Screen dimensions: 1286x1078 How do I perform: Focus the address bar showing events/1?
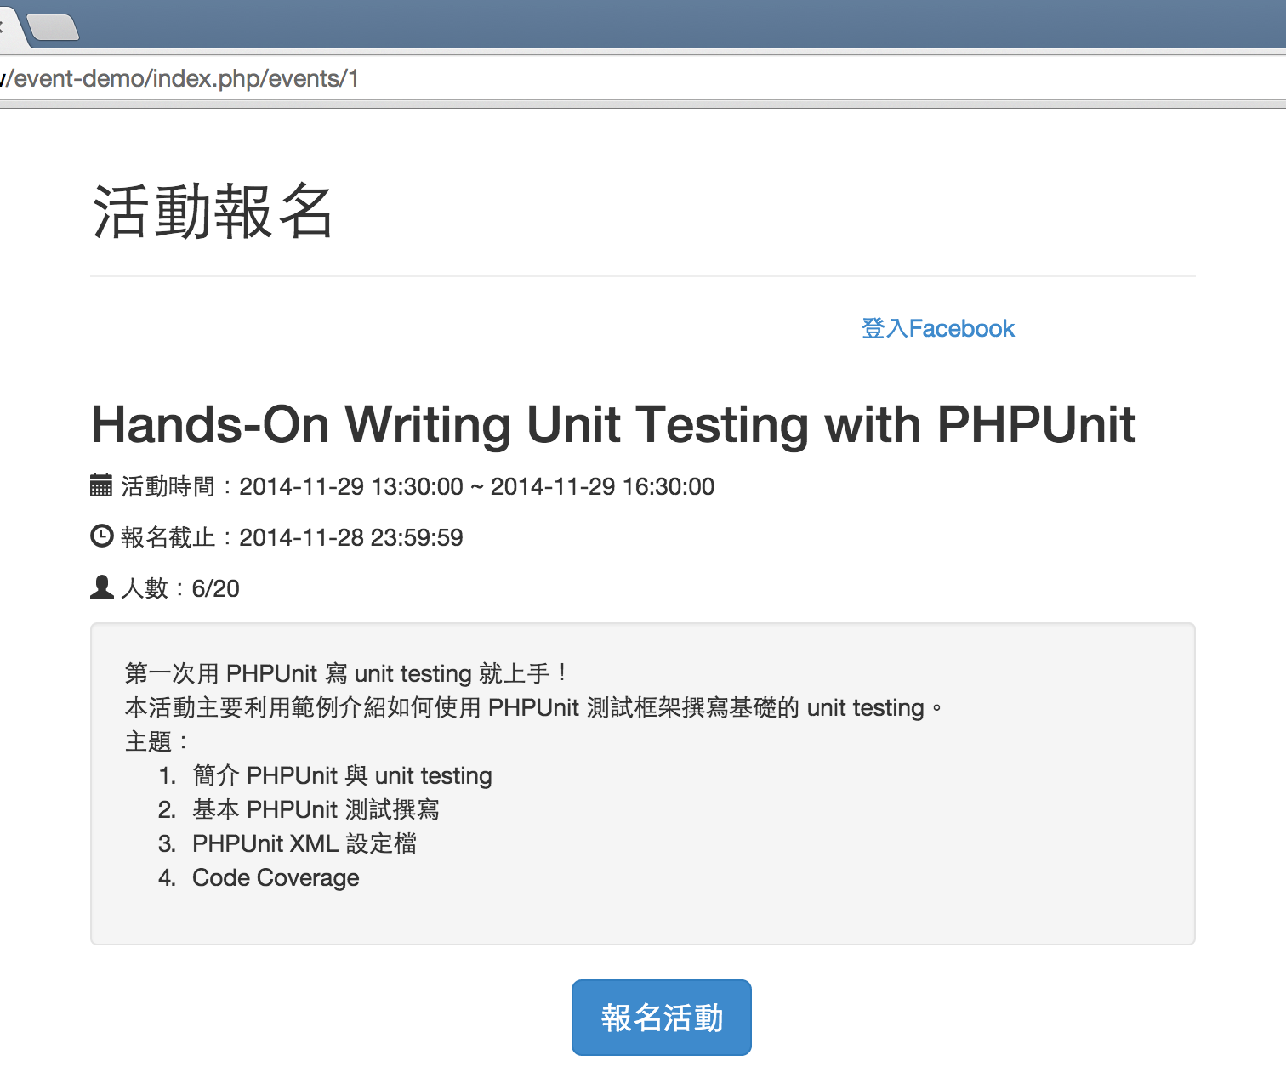click(340, 79)
